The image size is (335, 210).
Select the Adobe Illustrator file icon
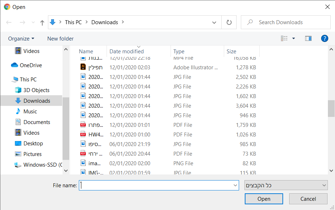(83, 67)
